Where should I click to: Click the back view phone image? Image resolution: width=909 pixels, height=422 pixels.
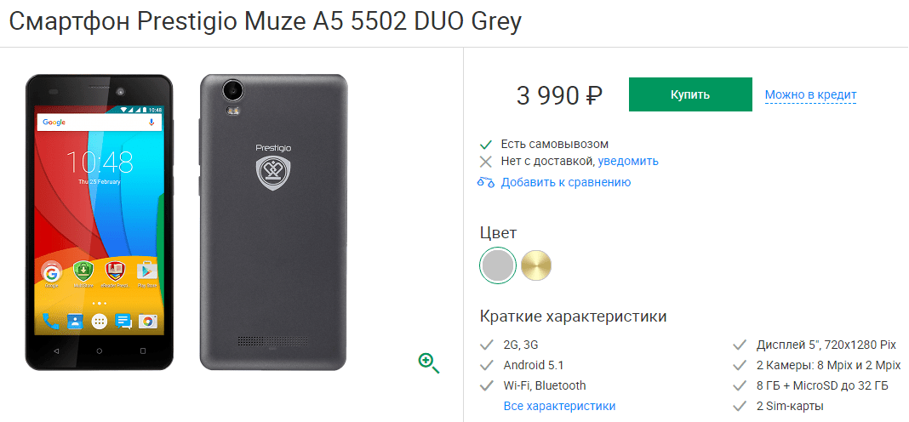tap(273, 222)
